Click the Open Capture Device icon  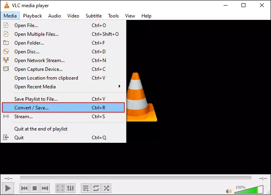point(6,69)
